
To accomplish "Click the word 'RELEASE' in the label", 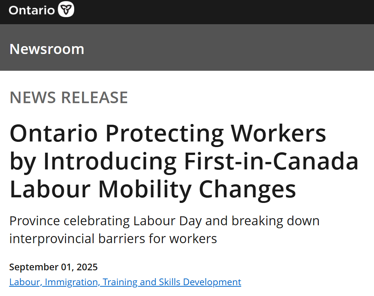I will [x=94, y=98].
